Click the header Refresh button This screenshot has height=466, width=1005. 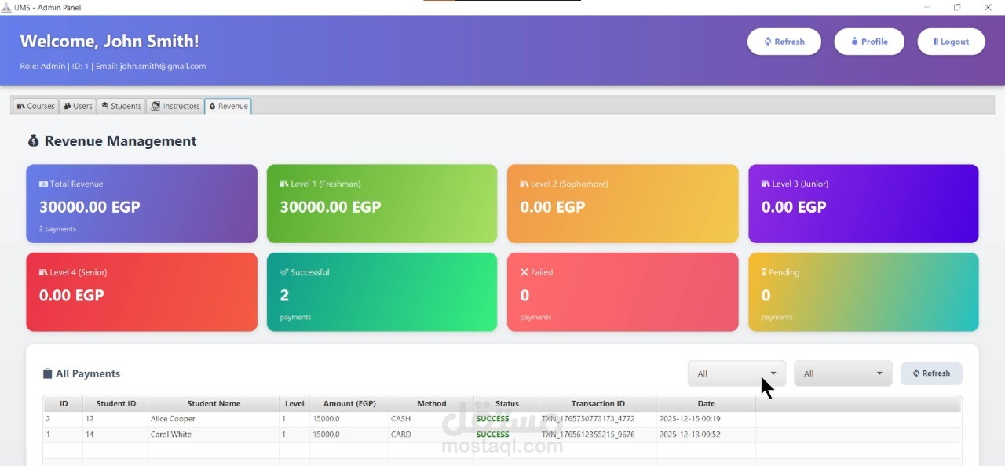coord(784,42)
